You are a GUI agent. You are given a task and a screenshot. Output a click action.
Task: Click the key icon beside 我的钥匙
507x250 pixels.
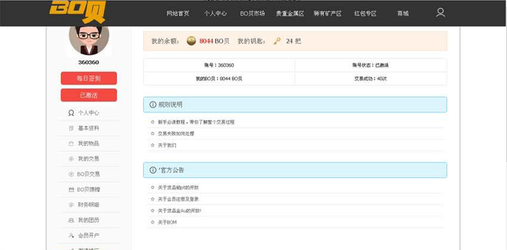click(277, 41)
